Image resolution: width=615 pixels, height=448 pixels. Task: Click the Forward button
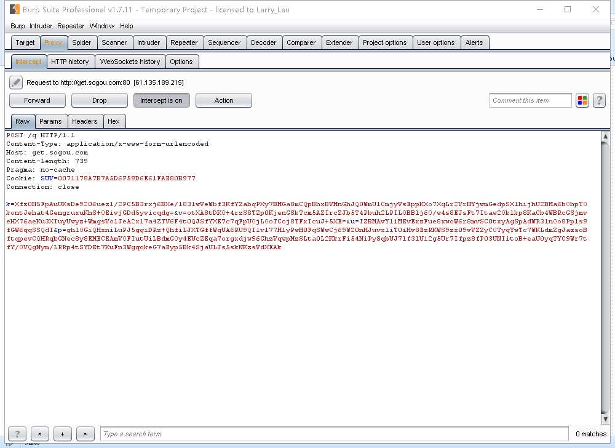click(38, 100)
